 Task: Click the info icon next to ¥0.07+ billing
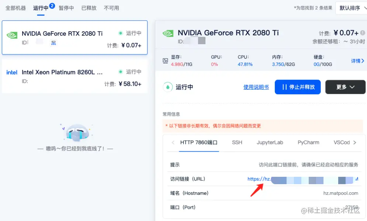pos(363,33)
